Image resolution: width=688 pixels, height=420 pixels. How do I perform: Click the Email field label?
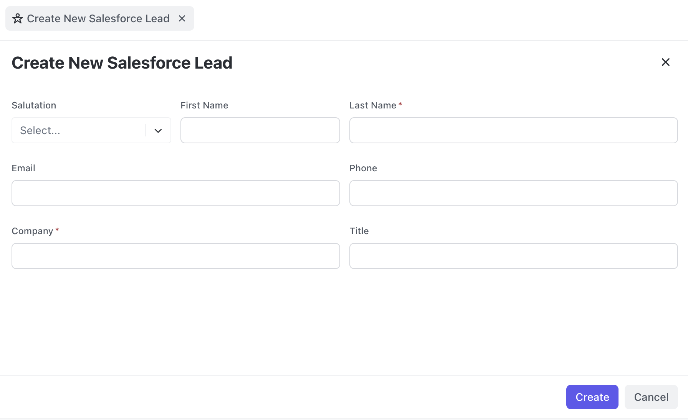tap(23, 168)
